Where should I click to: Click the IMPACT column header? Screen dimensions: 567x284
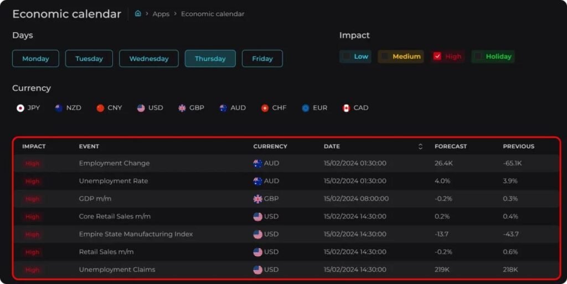click(x=34, y=146)
